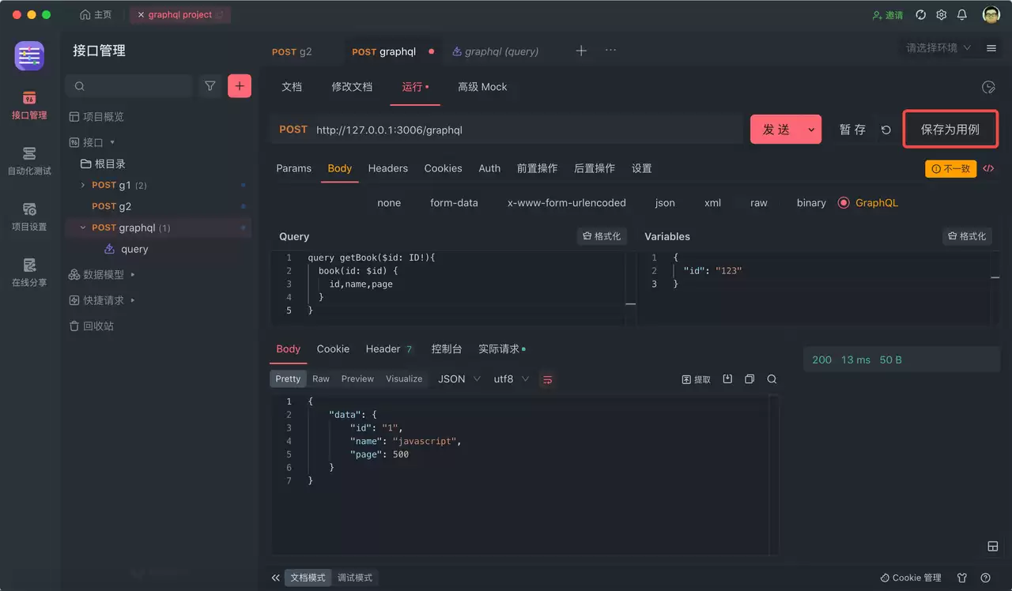Click the shirt theme icon in footer
1012x591 pixels.
pyautogui.click(x=962, y=578)
